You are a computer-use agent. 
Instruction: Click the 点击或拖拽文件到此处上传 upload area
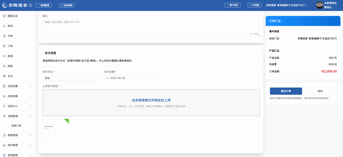click(151, 103)
